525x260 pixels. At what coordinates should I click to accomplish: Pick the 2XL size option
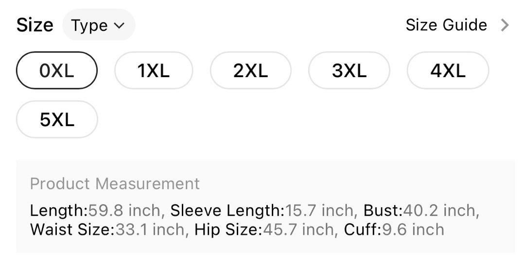251,70
